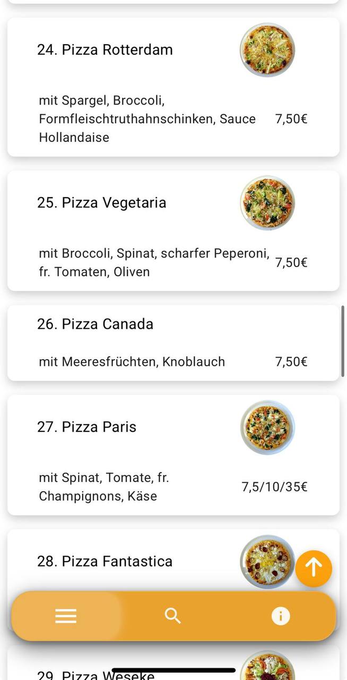Click the vertical scrollbar handle
This screenshot has height=680, width=347.
pos(343,341)
